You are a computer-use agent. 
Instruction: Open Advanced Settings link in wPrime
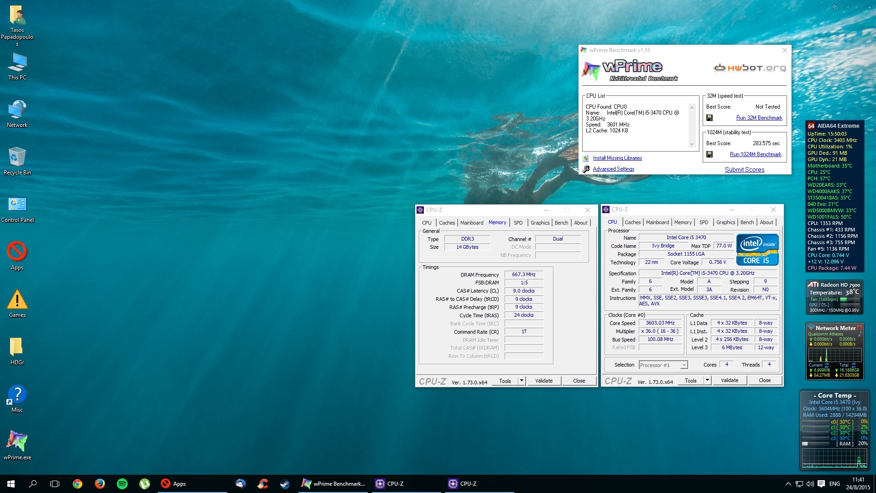tap(613, 169)
